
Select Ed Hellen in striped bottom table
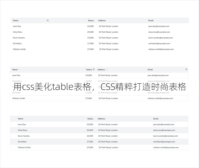pyautogui.click(x=22, y=142)
